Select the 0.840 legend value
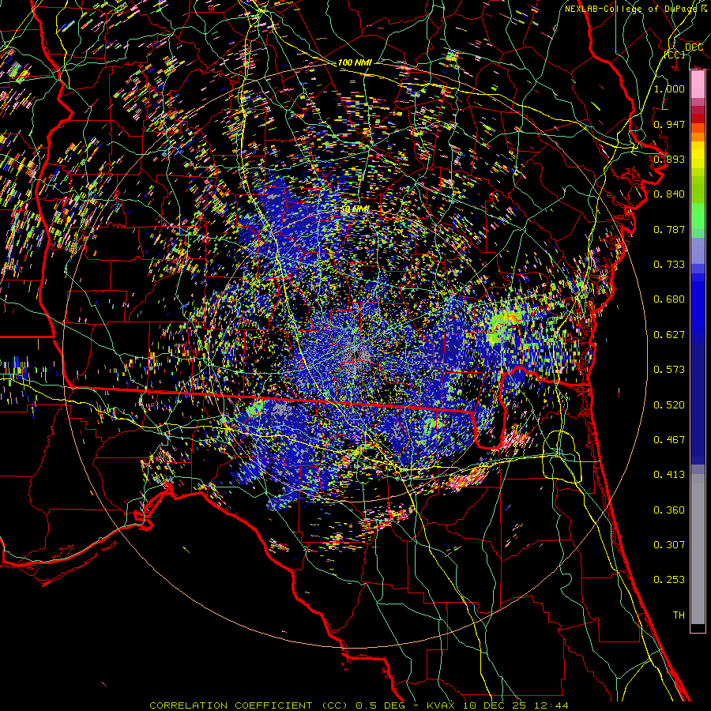Screen dimensions: 711x711 click(669, 194)
